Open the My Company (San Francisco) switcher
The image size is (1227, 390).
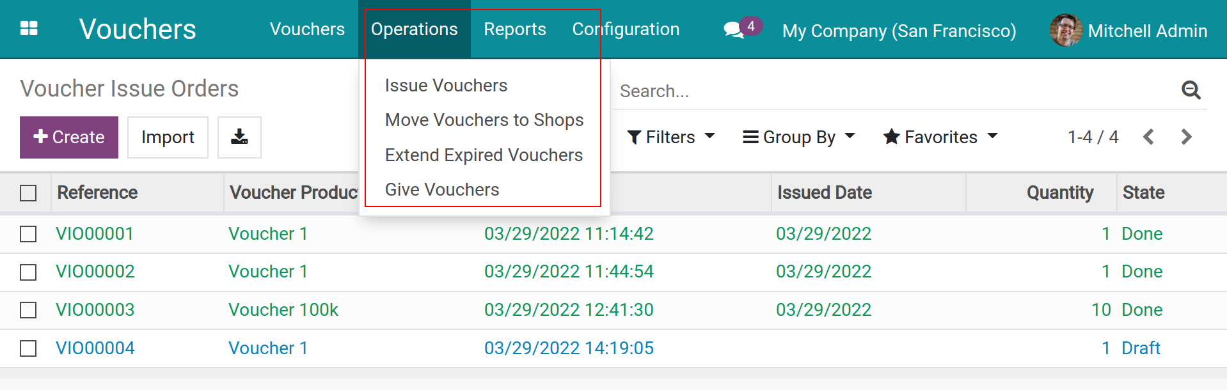(x=899, y=31)
